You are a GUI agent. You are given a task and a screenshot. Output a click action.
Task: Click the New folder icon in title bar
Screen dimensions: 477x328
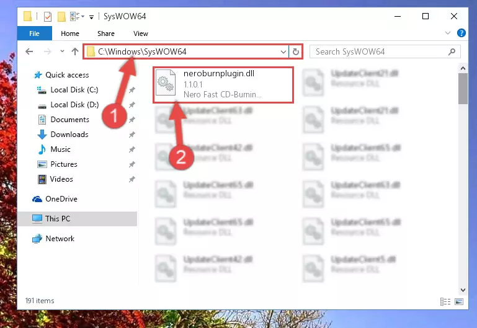click(x=61, y=16)
